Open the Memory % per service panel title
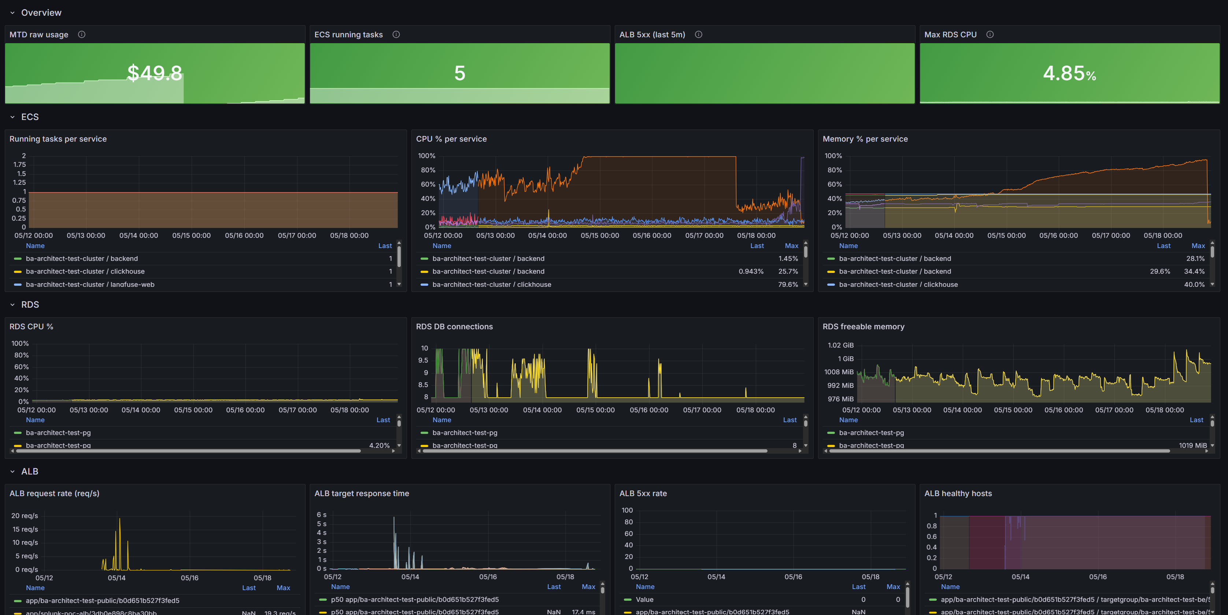 click(x=865, y=139)
